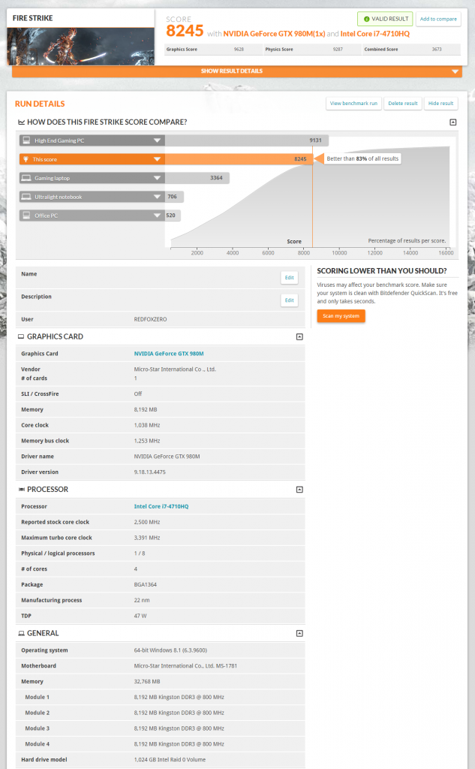Click the Combined Score value 3673
The width and height of the screenshot is (475, 769).
pyautogui.click(x=437, y=50)
